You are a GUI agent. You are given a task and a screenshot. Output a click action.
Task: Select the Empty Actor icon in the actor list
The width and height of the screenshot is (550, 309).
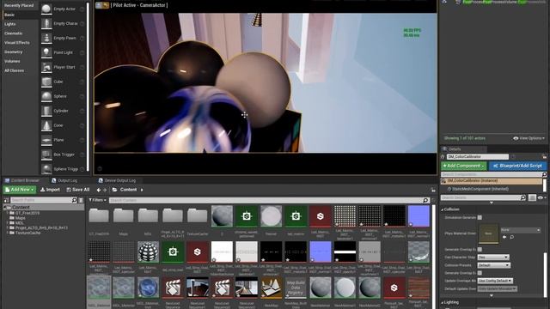[x=46, y=9]
